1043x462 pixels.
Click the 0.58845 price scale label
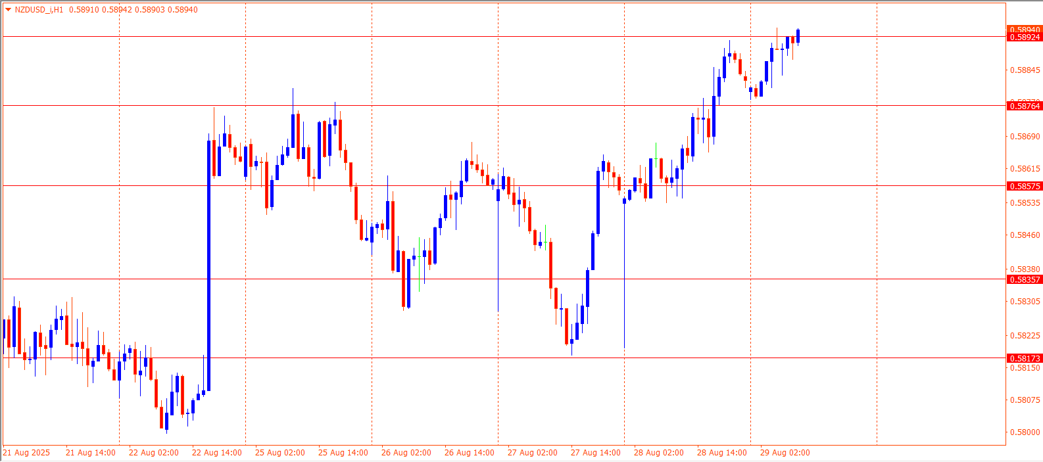(x=1025, y=70)
